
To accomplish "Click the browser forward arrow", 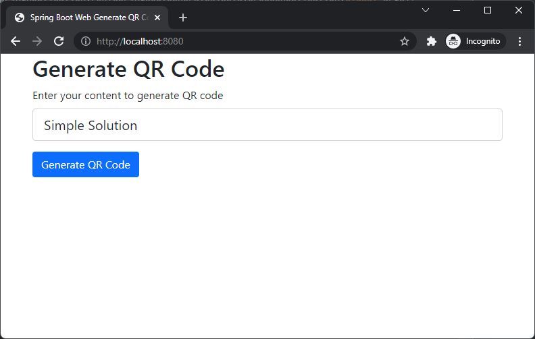I will point(37,41).
